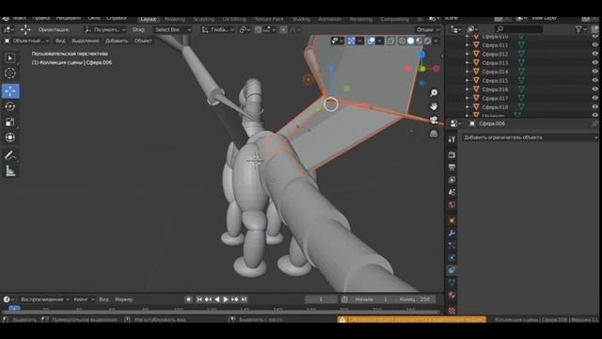The width and height of the screenshot is (602, 339).
Task: Select Сфера.016 in the outliner
Action: point(495,89)
